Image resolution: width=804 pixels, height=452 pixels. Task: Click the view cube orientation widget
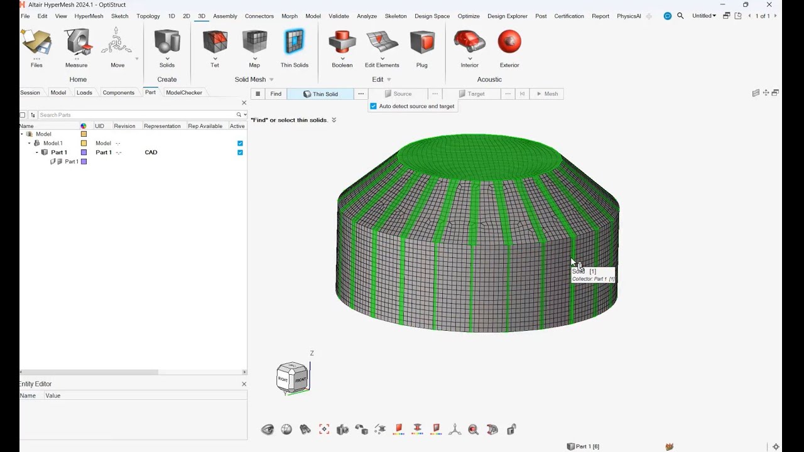[x=293, y=377]
